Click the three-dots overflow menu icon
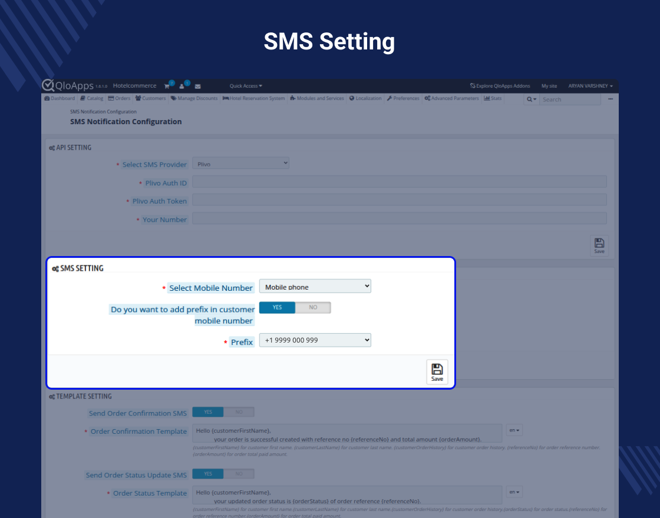The image size is (660, 518). pyautogui.click(x=610, y=99)
